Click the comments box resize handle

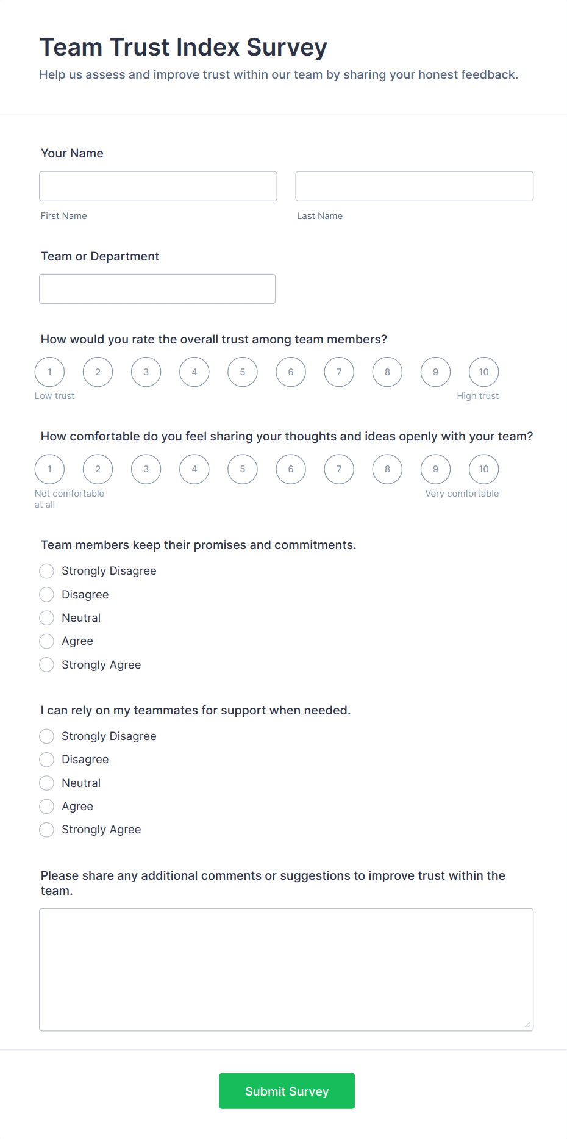527,1025
